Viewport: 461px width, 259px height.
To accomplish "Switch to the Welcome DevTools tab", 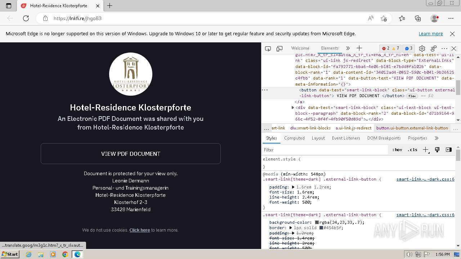I will point(300,48).
